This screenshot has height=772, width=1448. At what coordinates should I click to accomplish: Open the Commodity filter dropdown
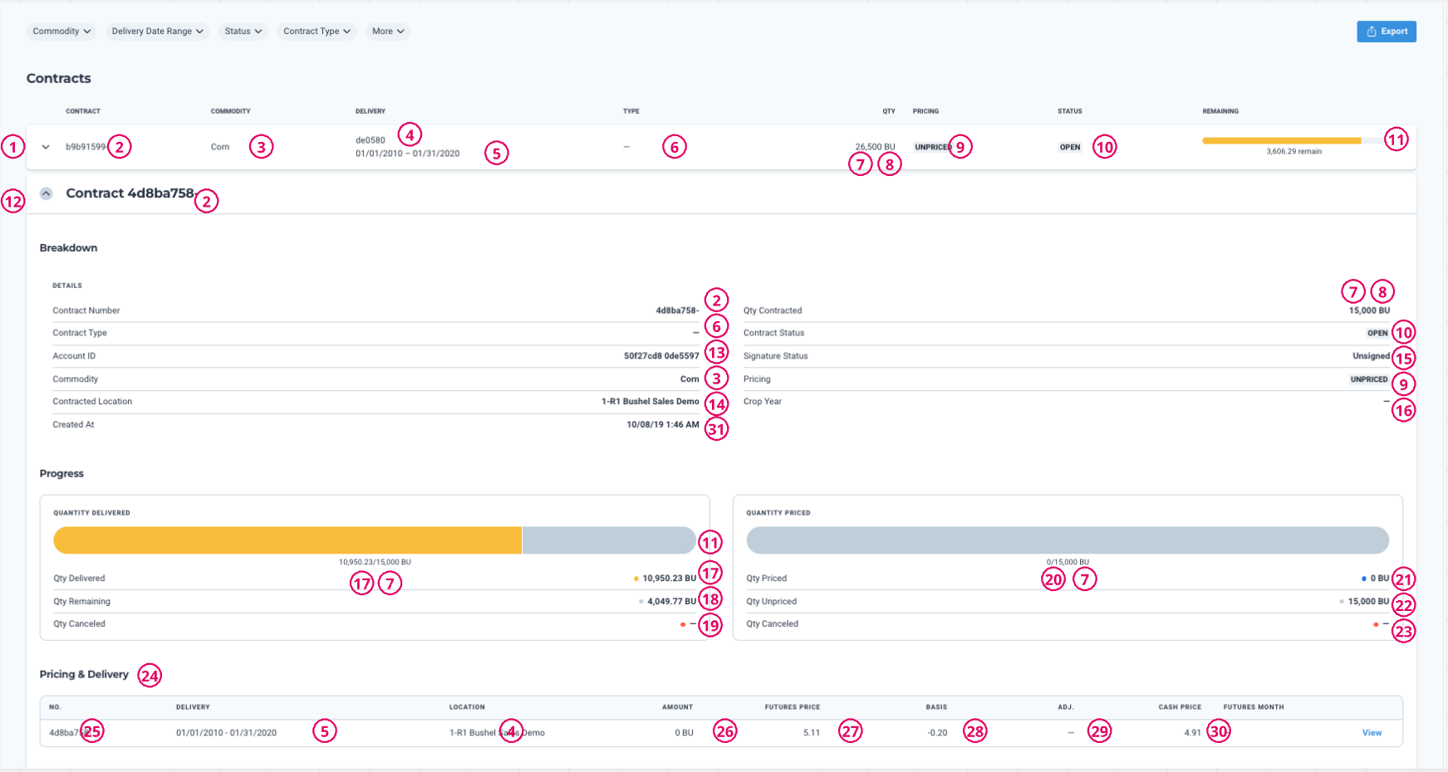tap(61, 31)
